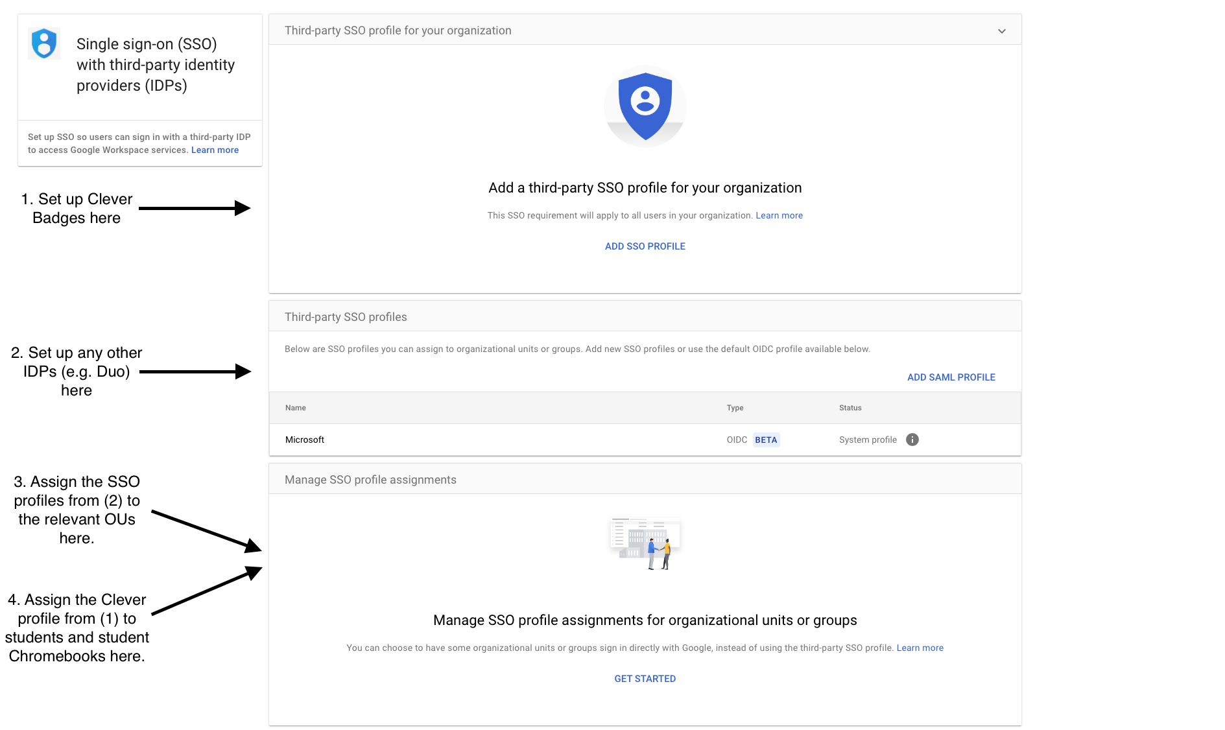Click ADD SSO PROFILE
The width and height of the screenshot is (1225, 730).
pyautogui.click(x=645, y=246)
